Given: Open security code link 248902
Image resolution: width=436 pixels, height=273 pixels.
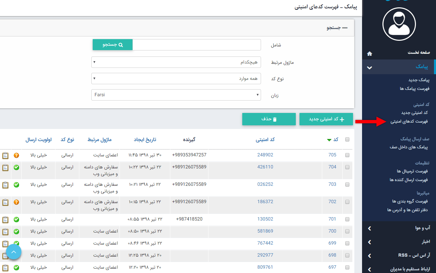Looking at the screenshot, I should tap(265, 155).
